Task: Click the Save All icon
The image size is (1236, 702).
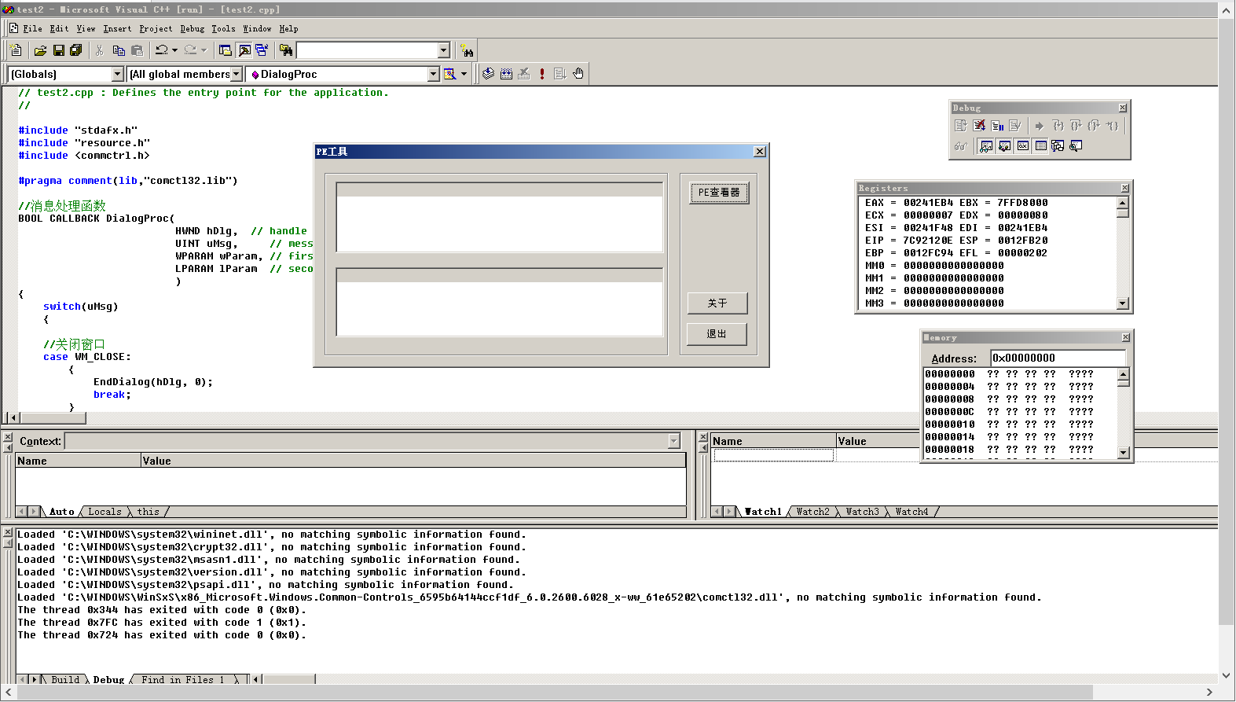Action: tap(76, 50)
